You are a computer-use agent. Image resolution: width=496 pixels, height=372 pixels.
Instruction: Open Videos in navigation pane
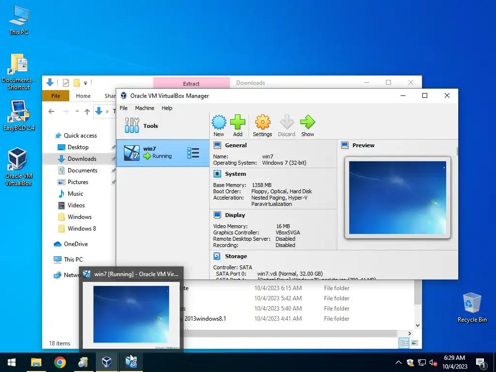point(76,205)
